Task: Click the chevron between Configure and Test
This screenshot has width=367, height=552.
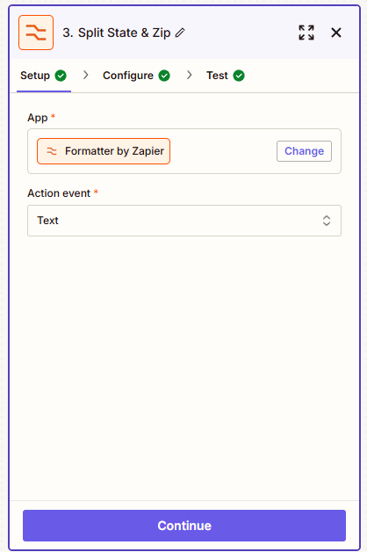Action: point(190,75)
